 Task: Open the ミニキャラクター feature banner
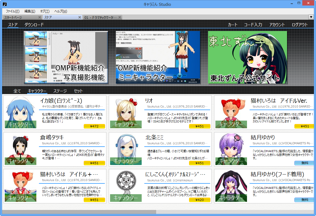tap(158, 58)
